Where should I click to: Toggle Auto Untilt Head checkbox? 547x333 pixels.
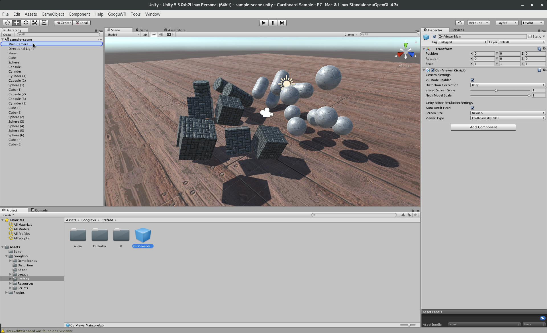coord(472,108)
